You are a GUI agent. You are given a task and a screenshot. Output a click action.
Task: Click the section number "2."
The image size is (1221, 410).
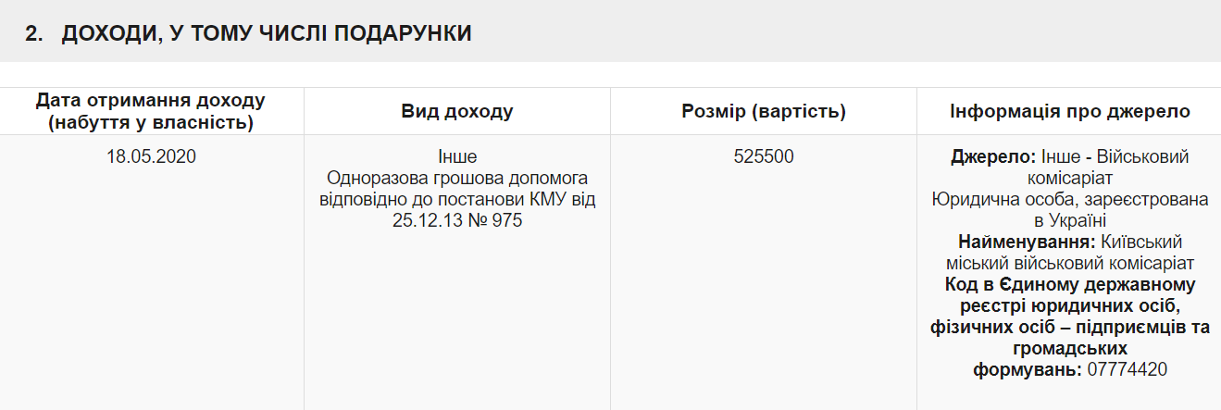pyautogui.click(x=34, y=33)
